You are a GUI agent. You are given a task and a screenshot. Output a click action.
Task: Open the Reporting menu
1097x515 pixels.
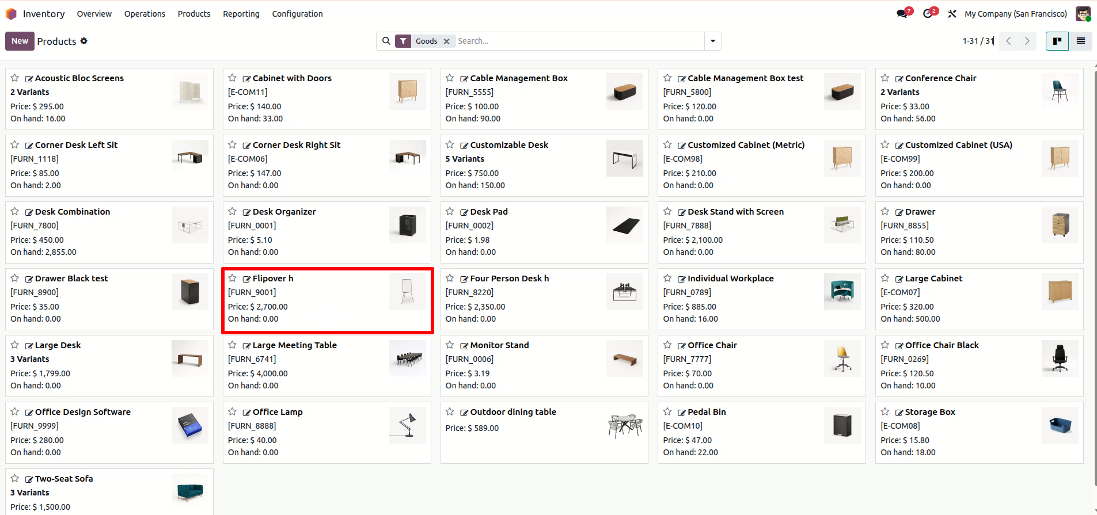[x=241, y=14]
